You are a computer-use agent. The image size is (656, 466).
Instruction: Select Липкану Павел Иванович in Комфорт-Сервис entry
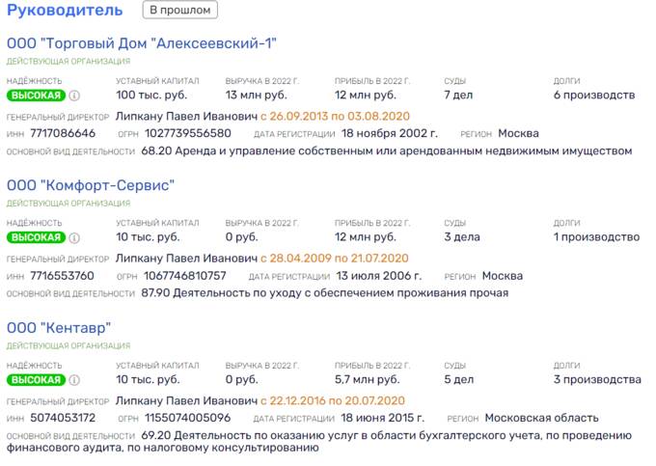pyautogui.click(x=186, y=259)
